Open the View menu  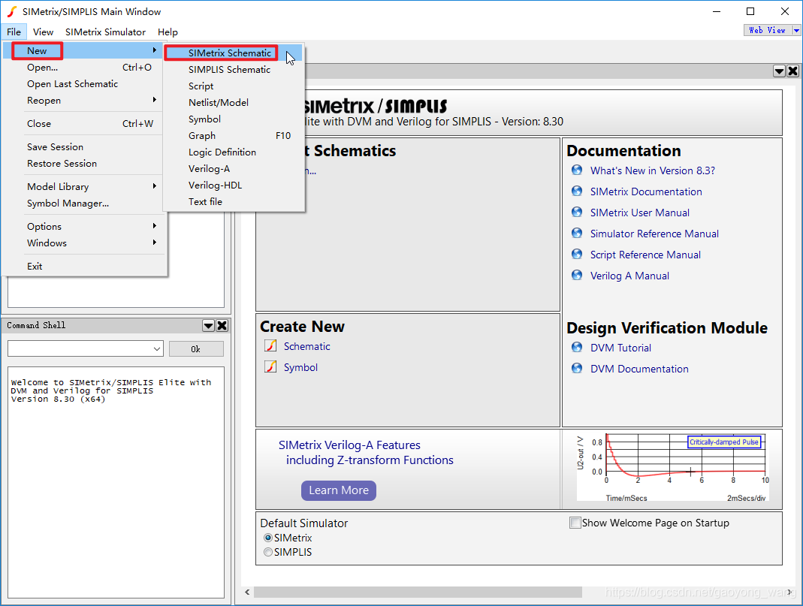(x=43, y=32)
